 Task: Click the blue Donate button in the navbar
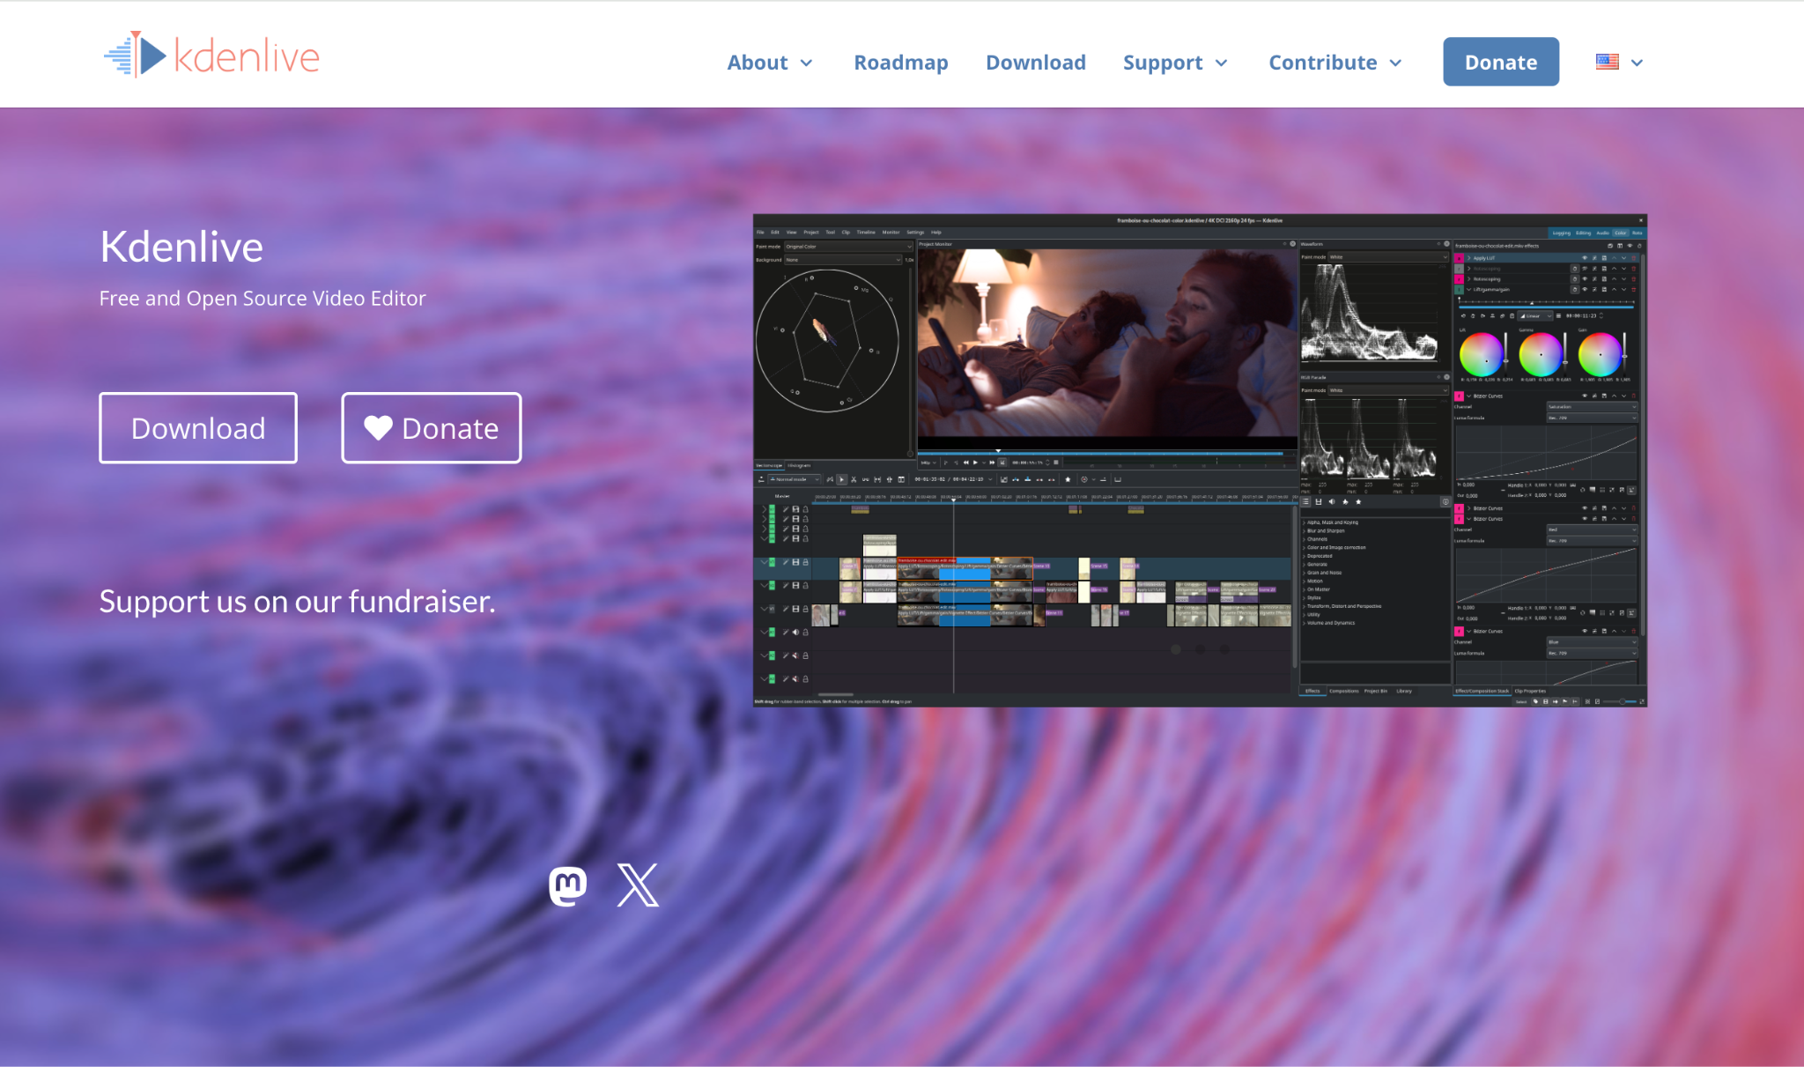[x=1500, y=62]
